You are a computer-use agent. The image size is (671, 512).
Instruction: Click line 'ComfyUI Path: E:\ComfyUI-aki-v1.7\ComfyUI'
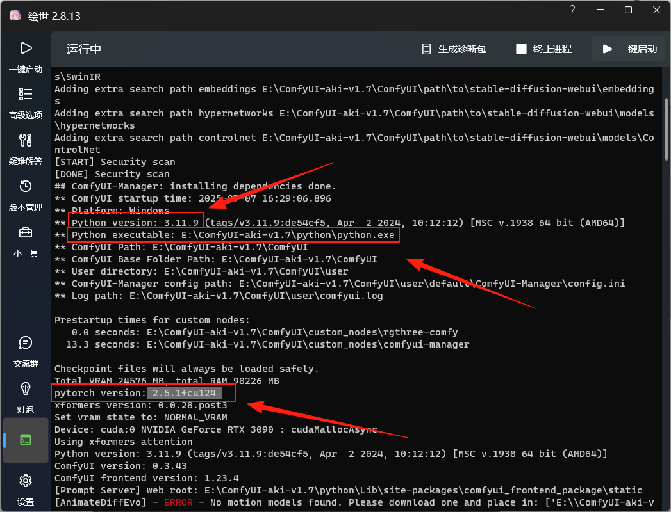click(181, 247)
